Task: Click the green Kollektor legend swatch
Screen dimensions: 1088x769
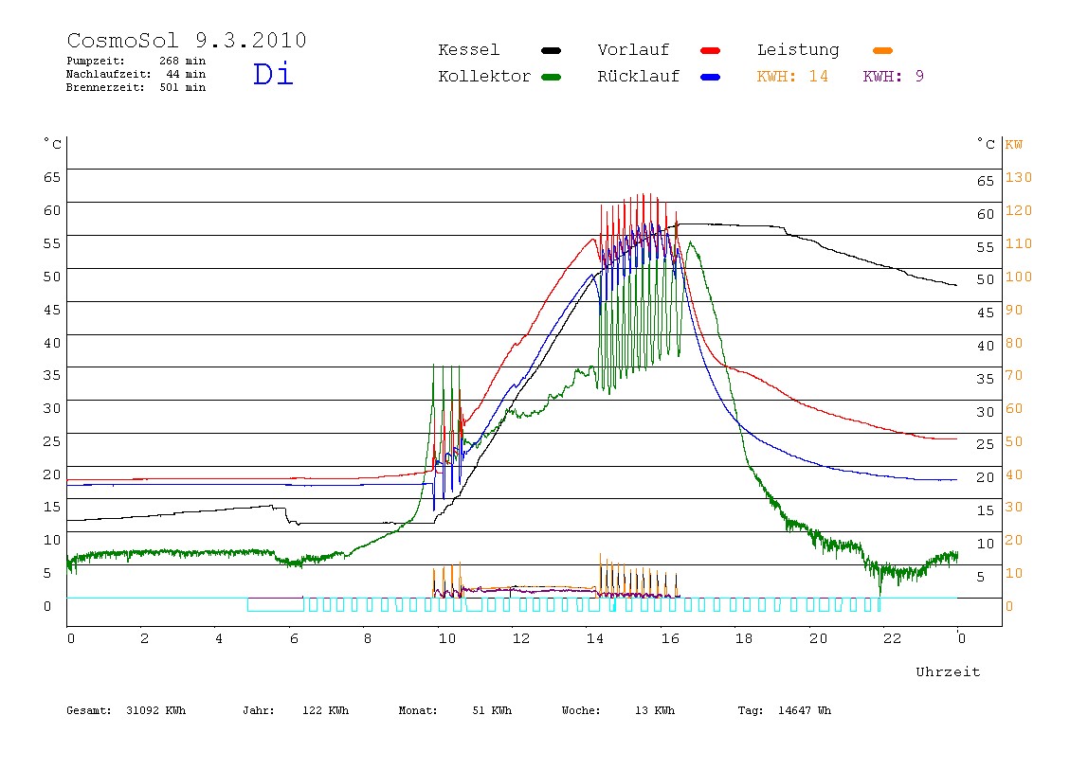Action: [551, 77]
